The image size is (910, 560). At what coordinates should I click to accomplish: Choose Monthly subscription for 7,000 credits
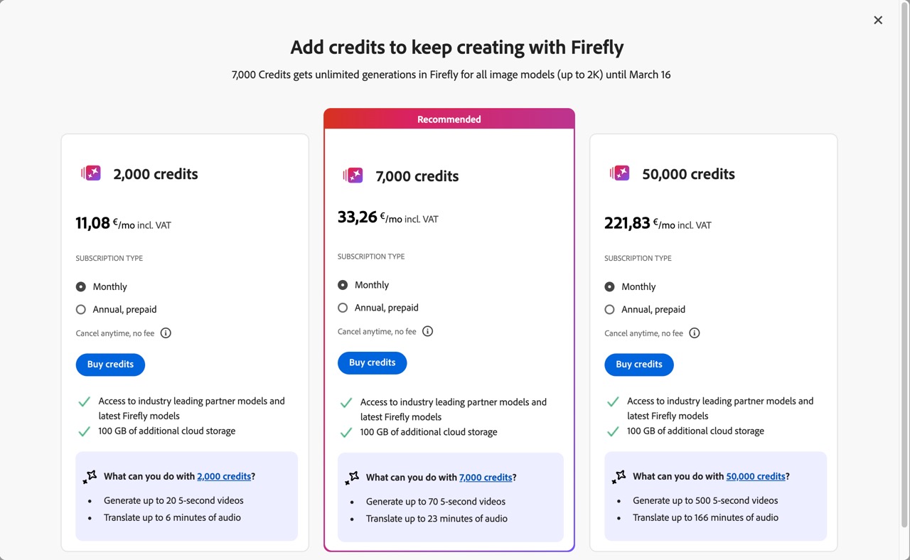point(343,285)
